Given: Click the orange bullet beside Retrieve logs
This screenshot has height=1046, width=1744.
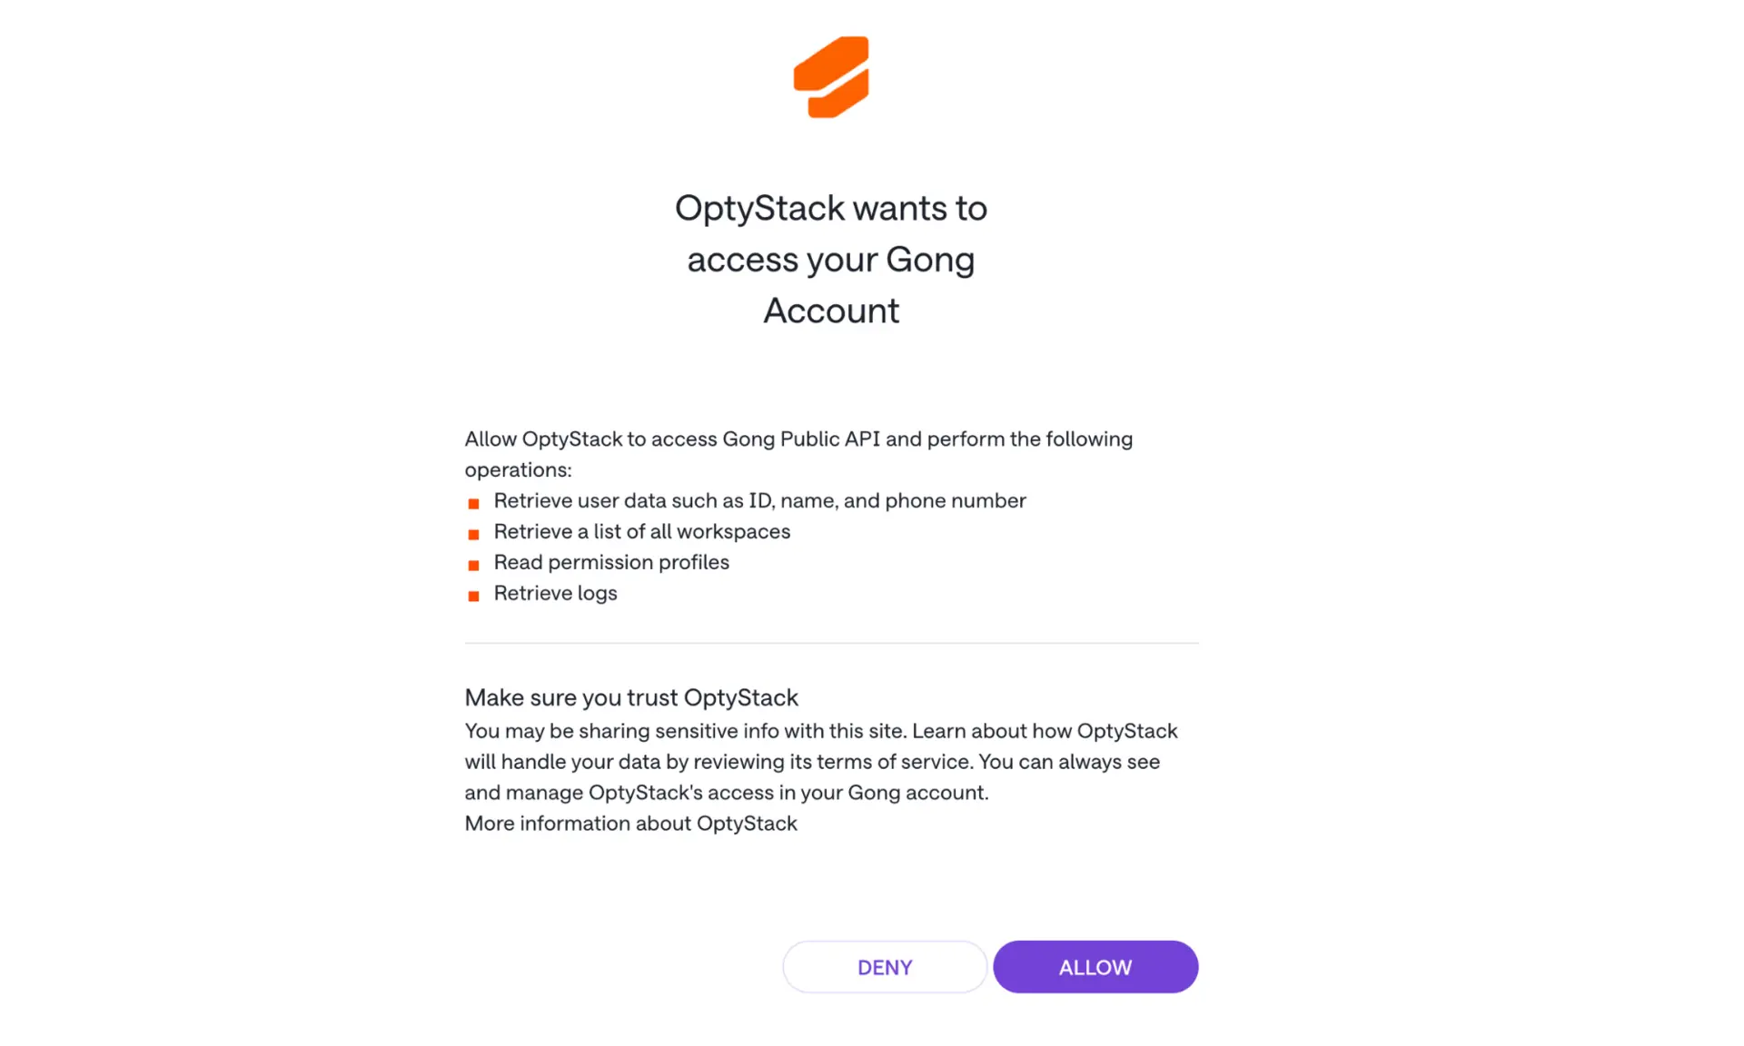Looking at the screenshot, I should pyautogui.click(x=473, y=596).
